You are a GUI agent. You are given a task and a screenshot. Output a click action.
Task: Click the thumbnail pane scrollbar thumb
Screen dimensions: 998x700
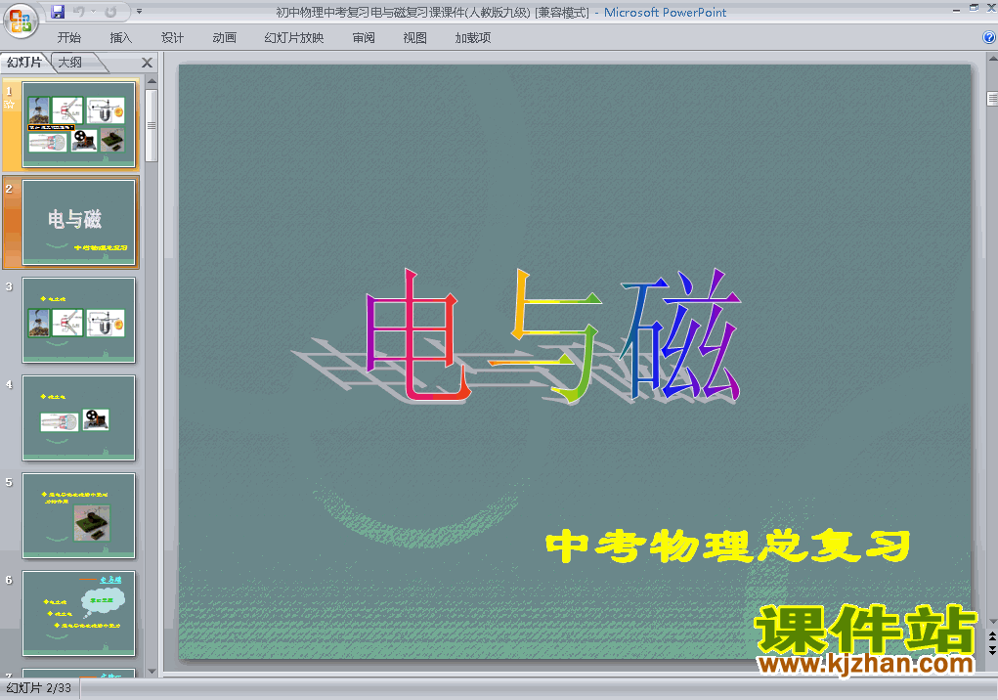(152, 125)
